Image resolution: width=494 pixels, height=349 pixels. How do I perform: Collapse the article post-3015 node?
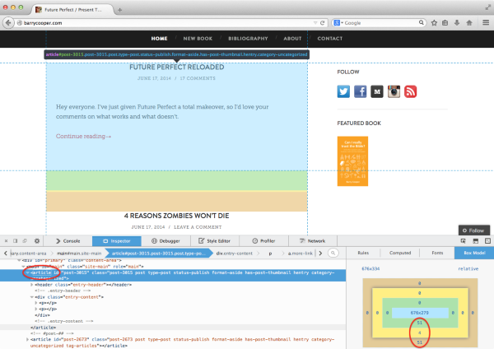[26, 271]
